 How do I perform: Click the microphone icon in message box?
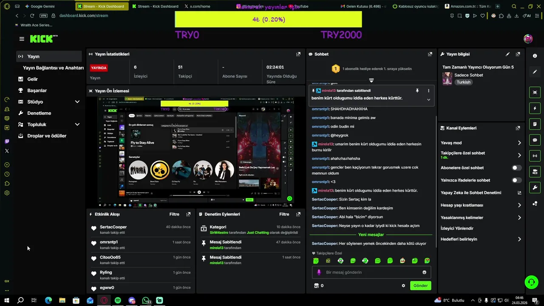(319, 272)
